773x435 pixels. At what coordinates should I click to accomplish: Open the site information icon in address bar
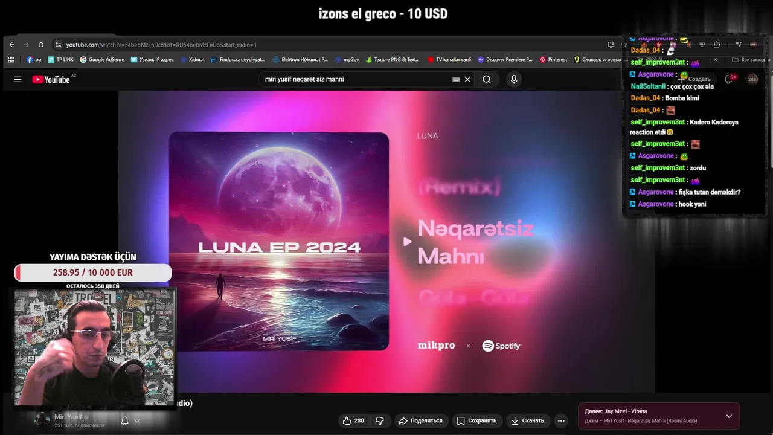[x=58, y=45]
